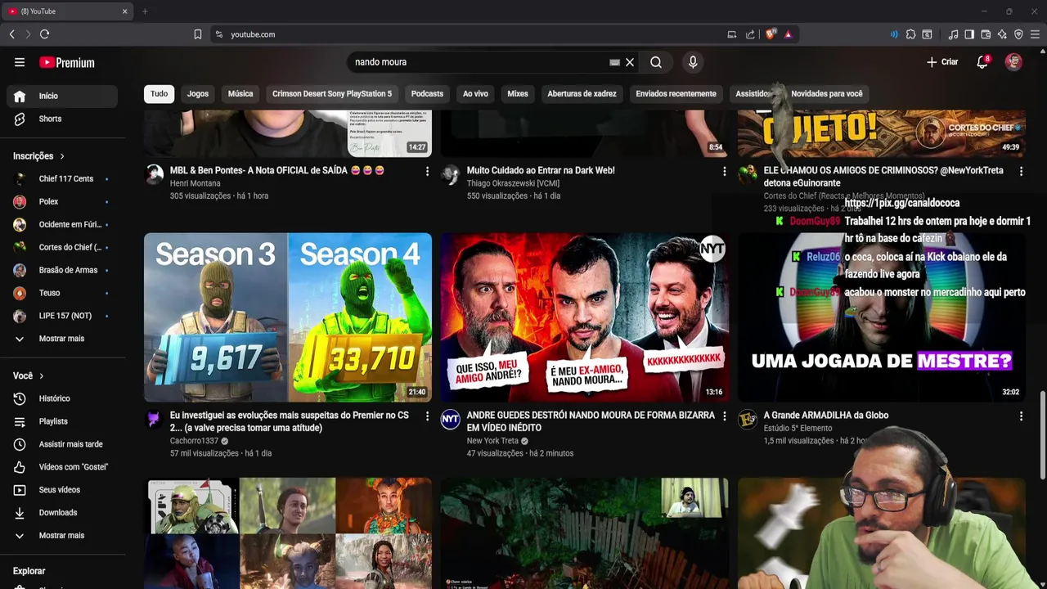This screenshot has height=589, width=1047.
Task: Open the browser extensions puzzle icon
Action: click(x=910, y=34)
